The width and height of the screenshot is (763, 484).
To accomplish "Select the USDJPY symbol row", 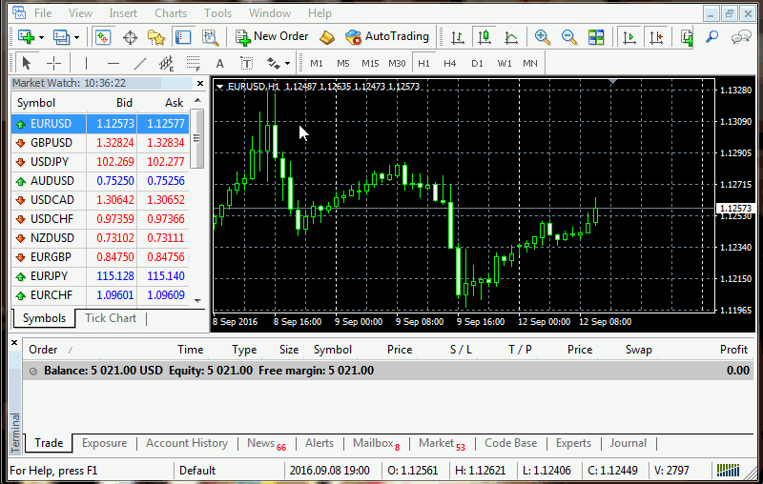I will 100,162.
